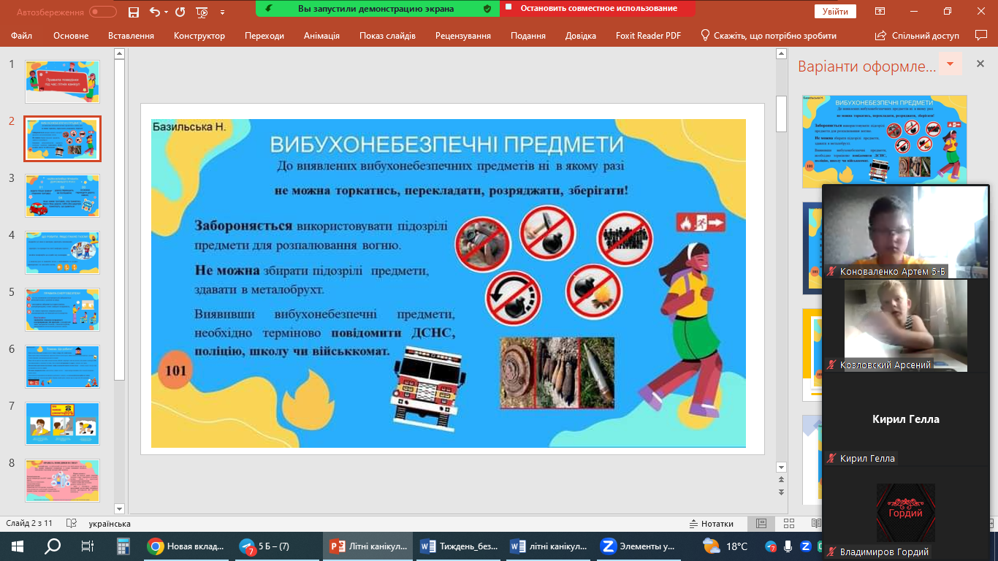Screen dimensions: 998x561
Task: Select slide 7 thumbnail
Action: 63,423
